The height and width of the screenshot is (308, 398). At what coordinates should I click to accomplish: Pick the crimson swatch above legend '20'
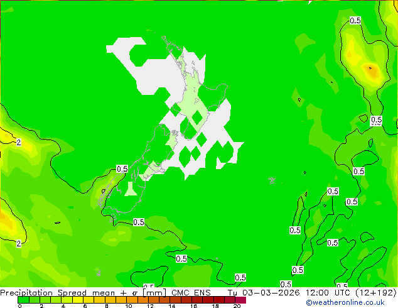point(240,300)
